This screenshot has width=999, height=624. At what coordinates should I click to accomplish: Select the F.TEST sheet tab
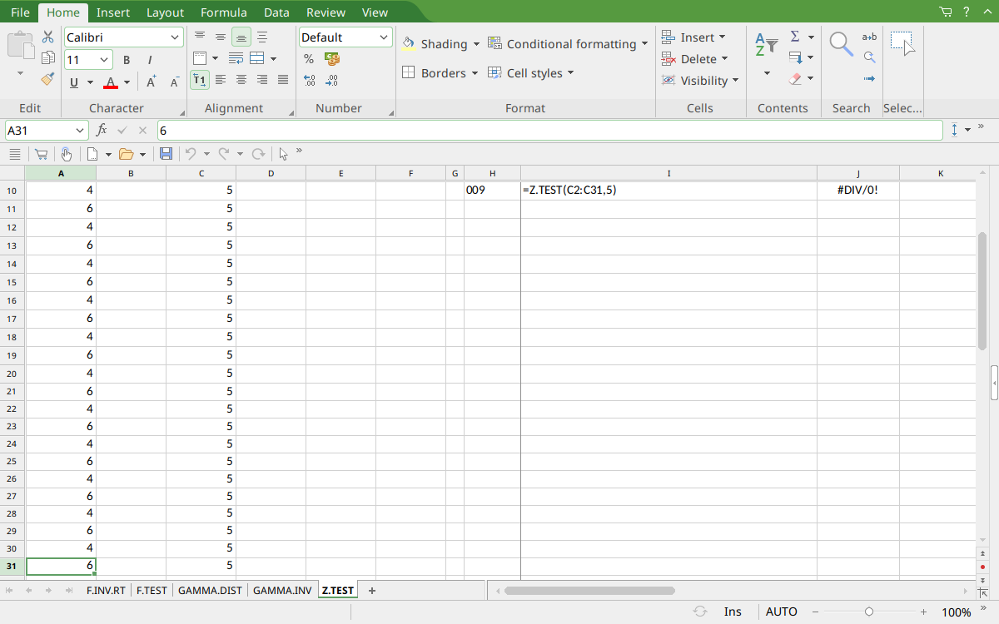coord(152,591)
